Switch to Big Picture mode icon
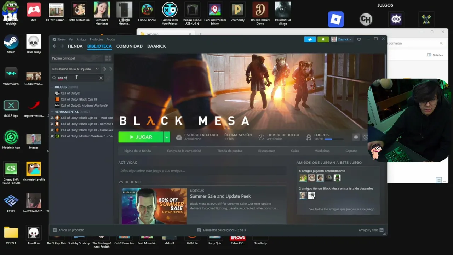The height and width of the screenshot is (255, 453). 359,39
